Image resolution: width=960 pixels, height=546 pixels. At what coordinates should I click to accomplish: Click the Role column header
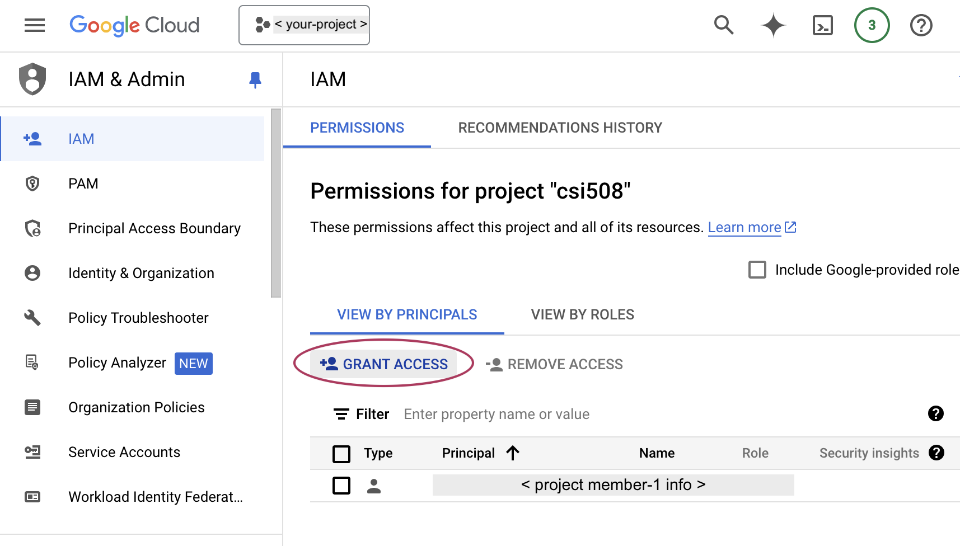[x=755, y=453]
